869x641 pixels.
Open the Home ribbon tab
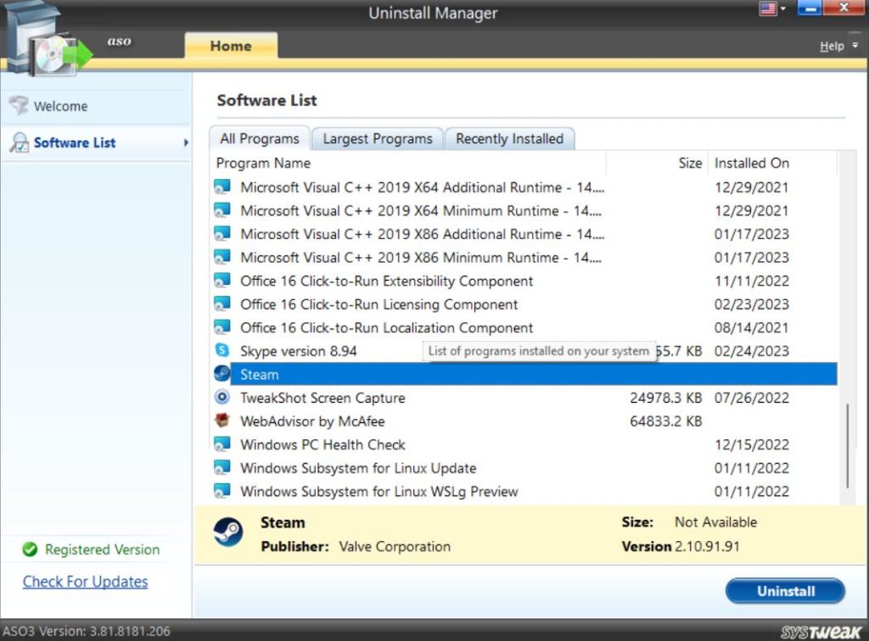point(231,46)
